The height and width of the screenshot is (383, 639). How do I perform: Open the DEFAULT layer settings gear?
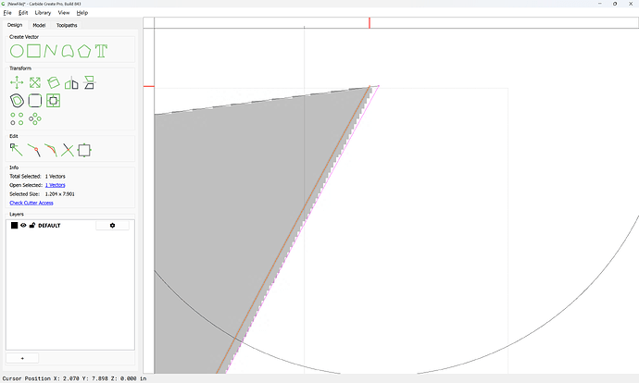112,226
